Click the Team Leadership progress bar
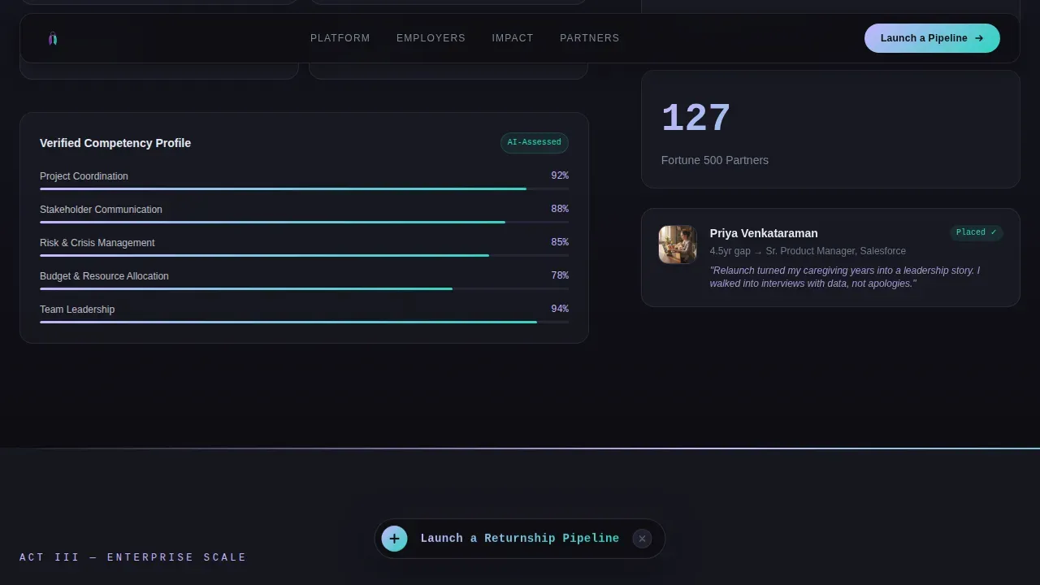1040x585 pixels. click(x=304, y=322)
